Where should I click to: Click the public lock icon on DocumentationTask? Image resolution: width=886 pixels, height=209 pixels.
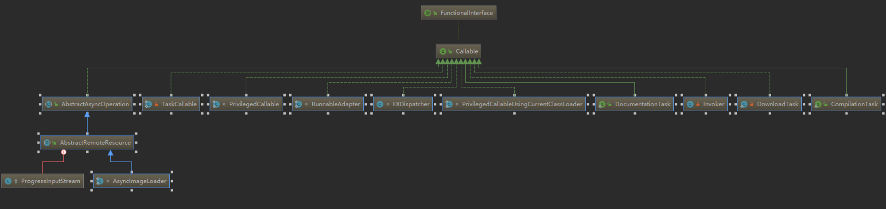(x=610, y=104)
